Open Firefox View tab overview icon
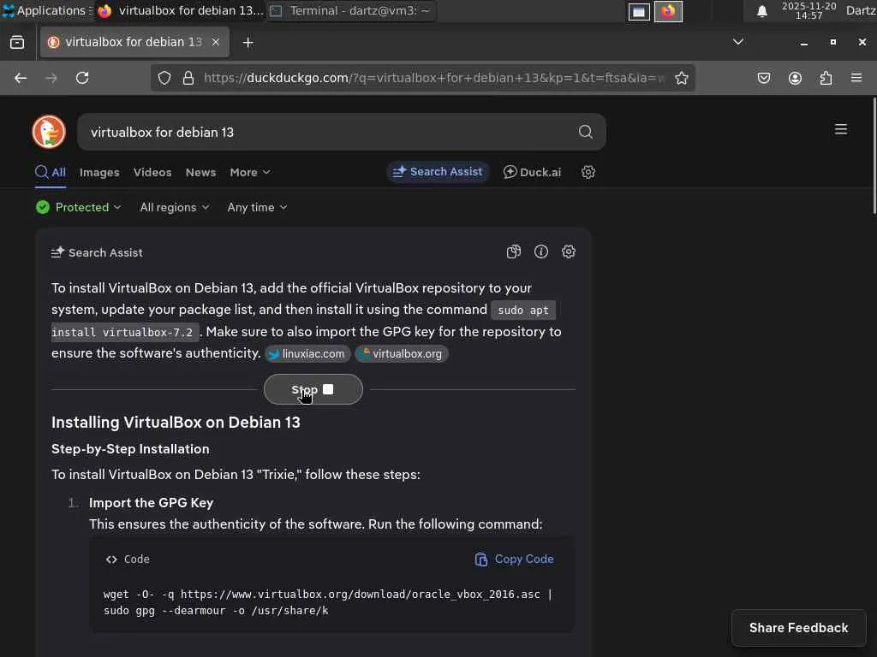877x657 pixels. click(x=17, y=43)
